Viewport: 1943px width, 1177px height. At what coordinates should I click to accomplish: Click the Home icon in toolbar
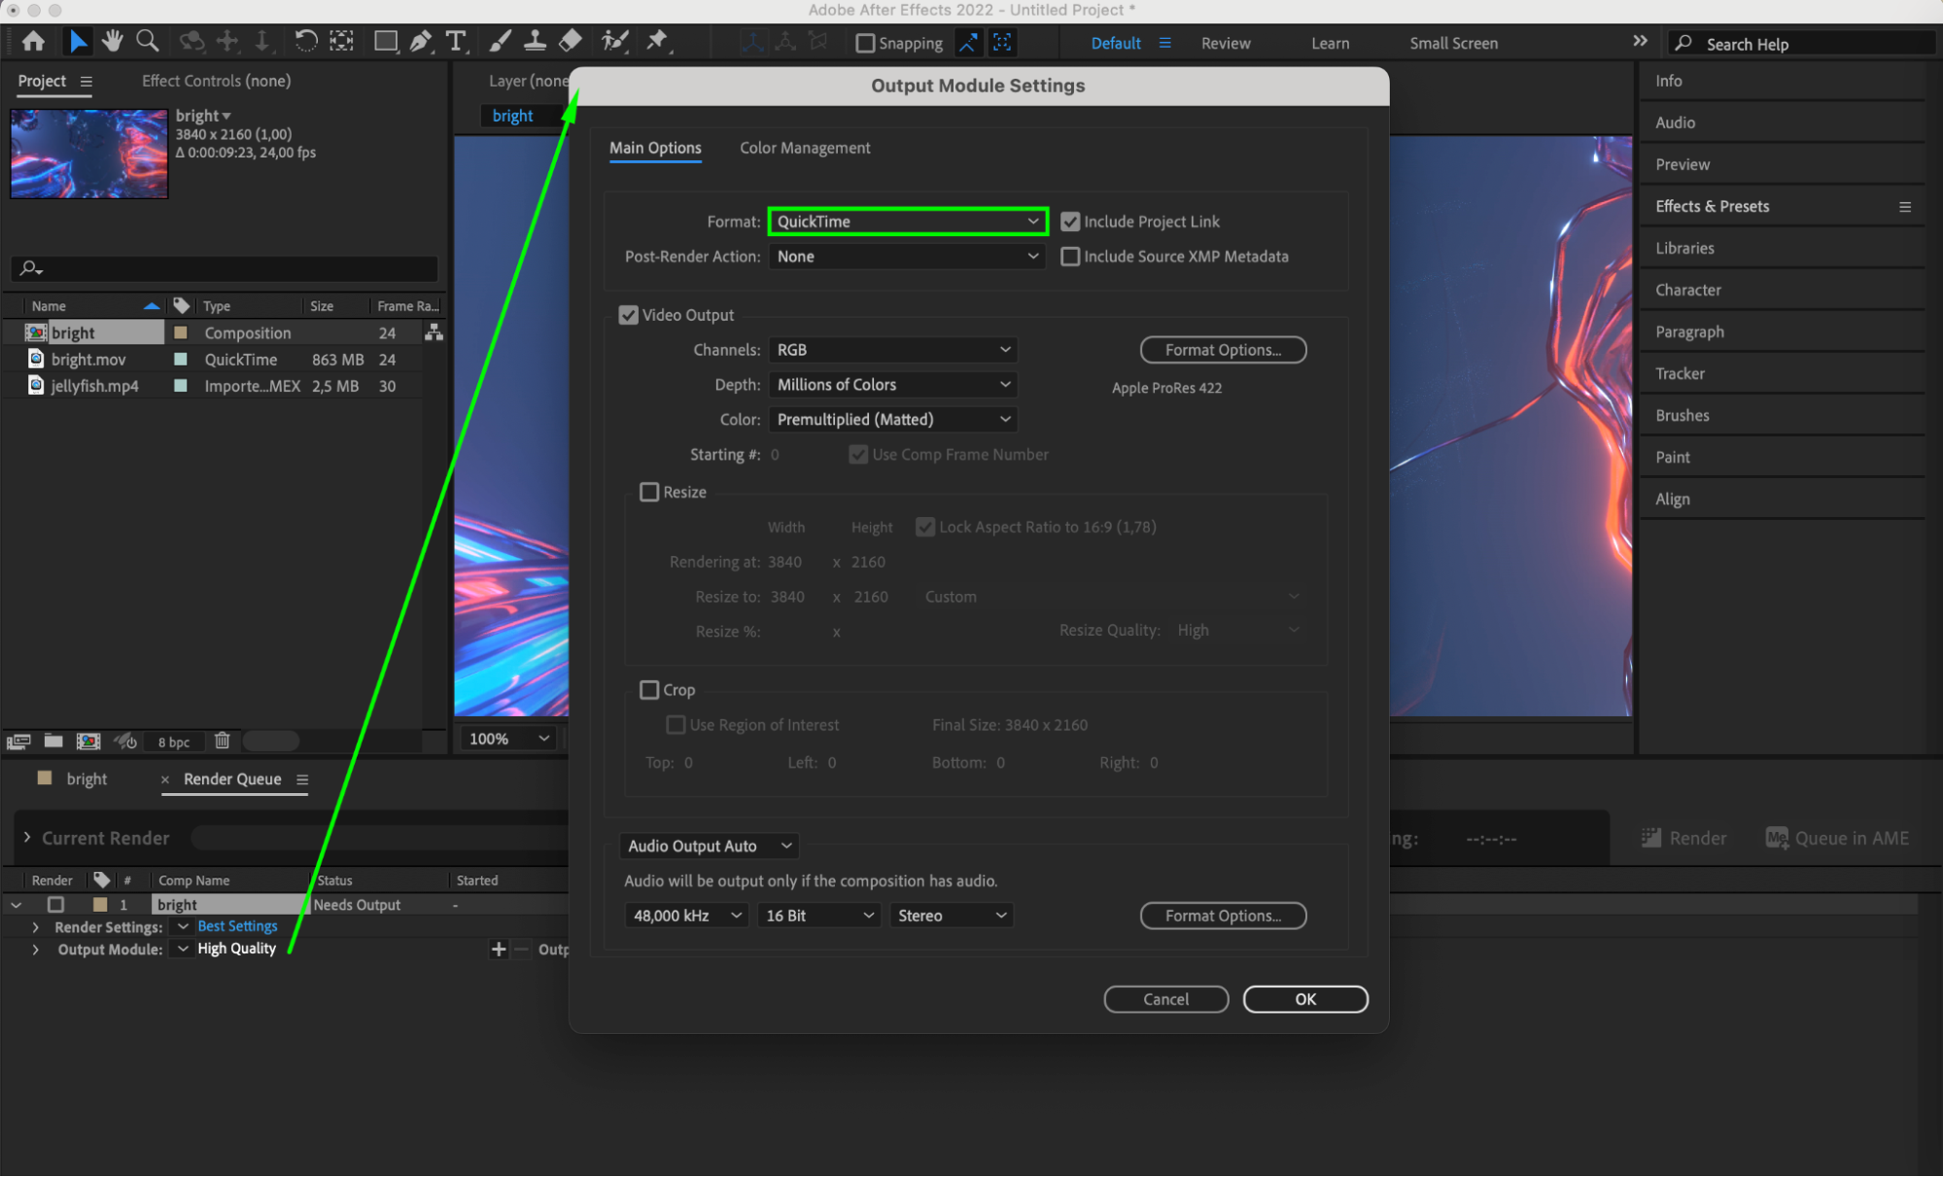(x=33, y=41)
